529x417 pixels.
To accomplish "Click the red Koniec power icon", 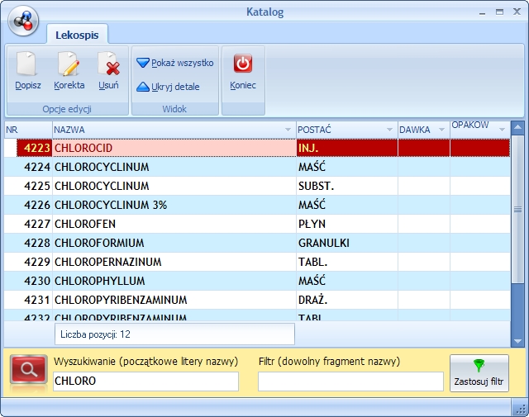I will pyautogui.click(x=243, y=64).
